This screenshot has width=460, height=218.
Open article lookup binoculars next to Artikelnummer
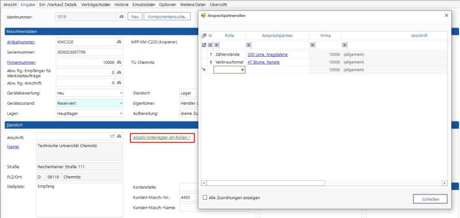tap(119, 41)
